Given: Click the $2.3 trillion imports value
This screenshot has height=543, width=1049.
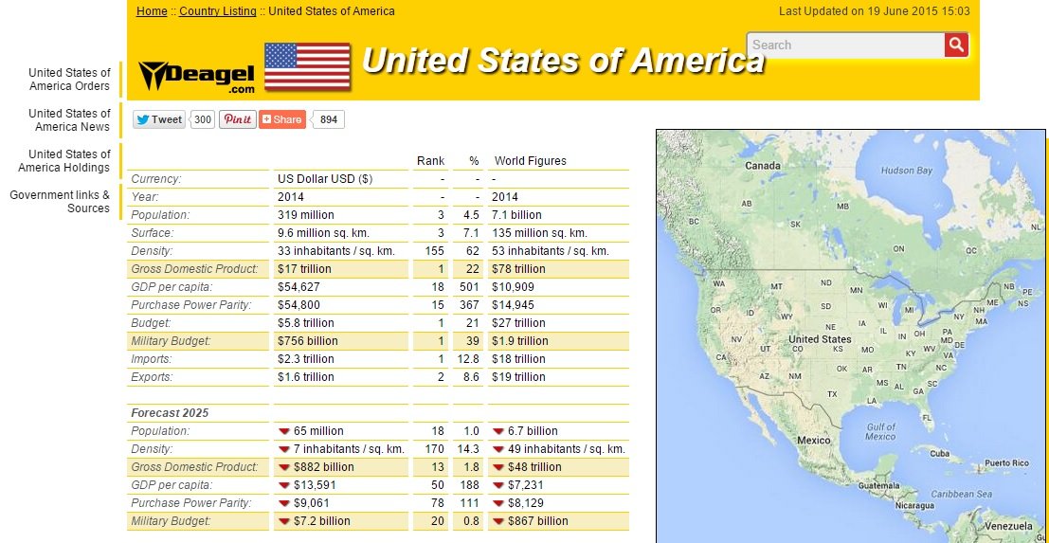Looking at the screenshot, I should tap(306, 359).
